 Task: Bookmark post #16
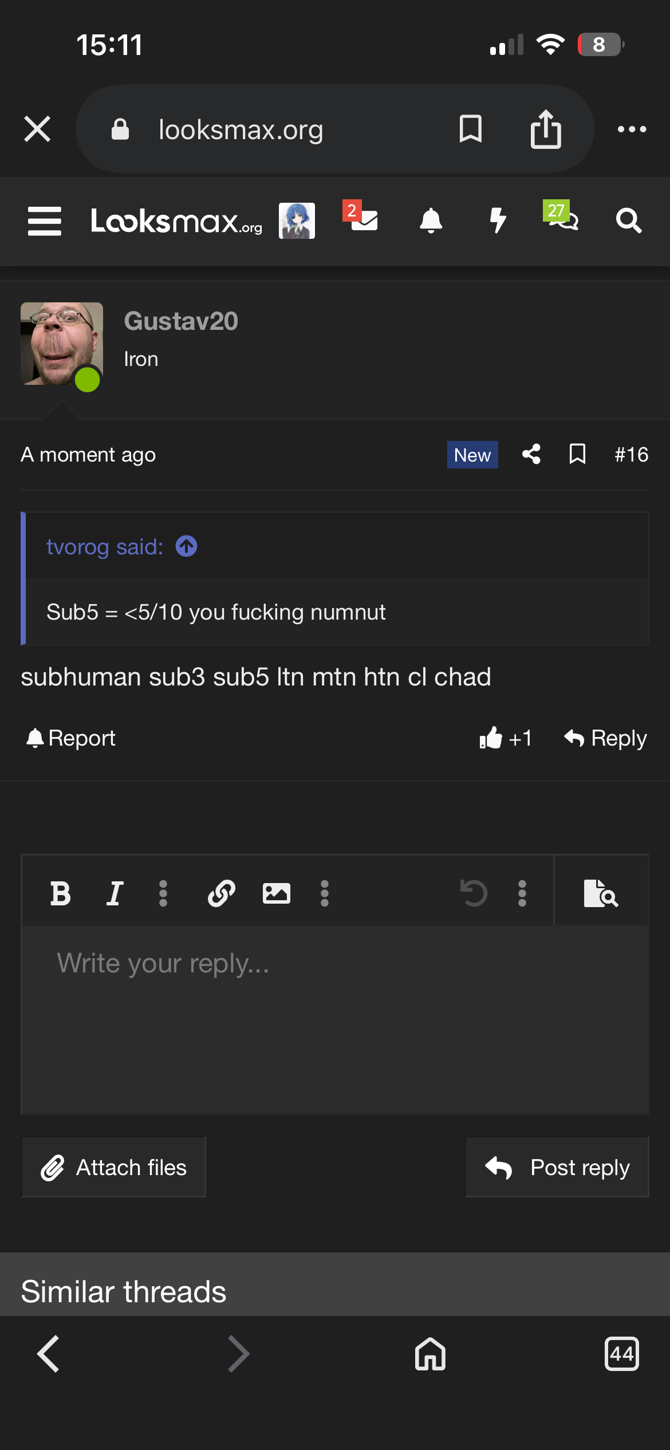(x=577, y=455)
